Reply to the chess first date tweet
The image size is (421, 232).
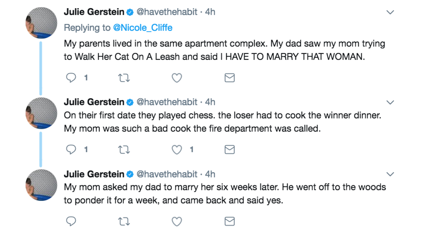pos(72,150)
